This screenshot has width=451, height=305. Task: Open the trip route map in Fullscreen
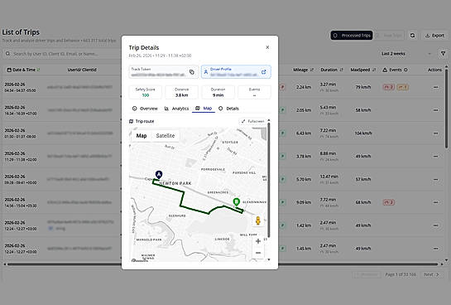(253, 121)
